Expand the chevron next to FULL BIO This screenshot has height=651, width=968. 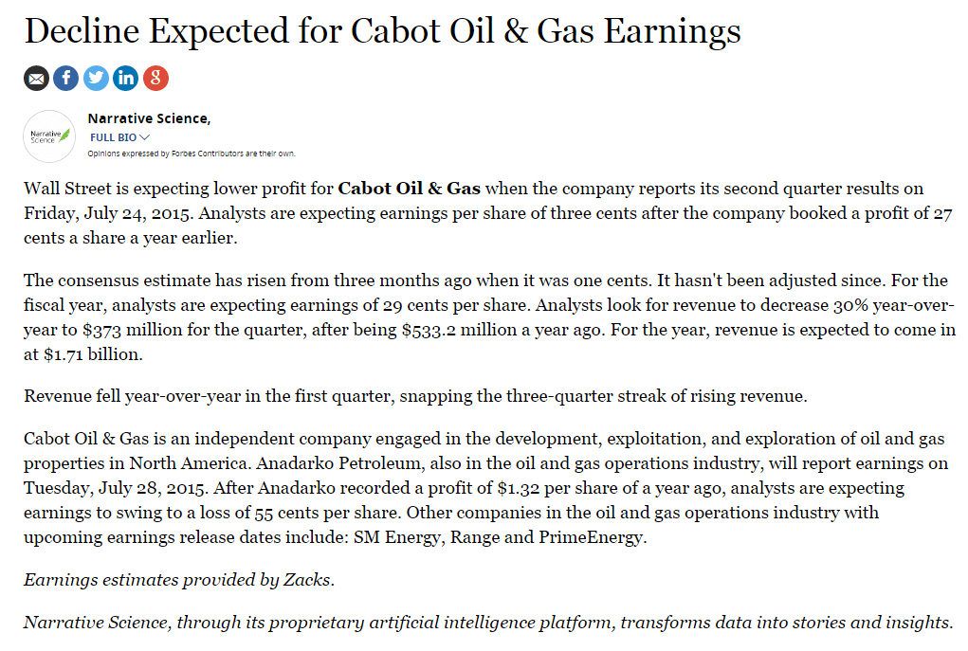[144, 137]
